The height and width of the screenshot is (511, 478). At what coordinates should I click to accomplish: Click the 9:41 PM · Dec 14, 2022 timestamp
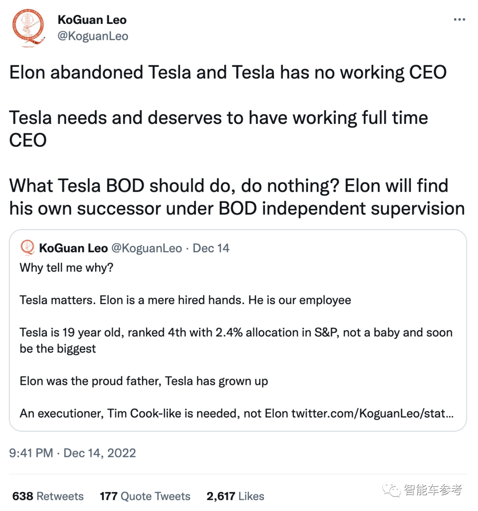click(73, 453)
